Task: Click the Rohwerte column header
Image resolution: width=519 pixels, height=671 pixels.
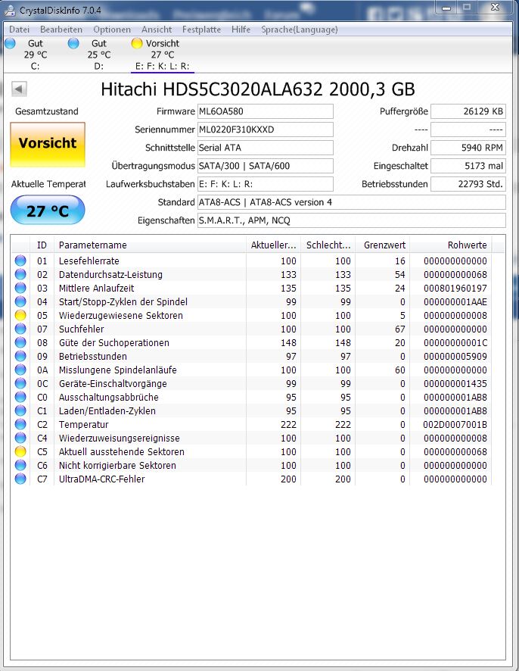Action: [x=451, y=245]
